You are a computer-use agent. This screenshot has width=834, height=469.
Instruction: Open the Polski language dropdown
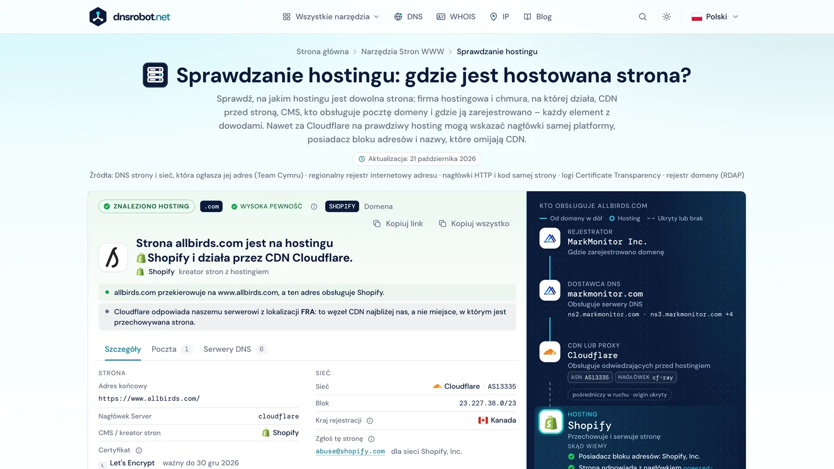[715, 17]
